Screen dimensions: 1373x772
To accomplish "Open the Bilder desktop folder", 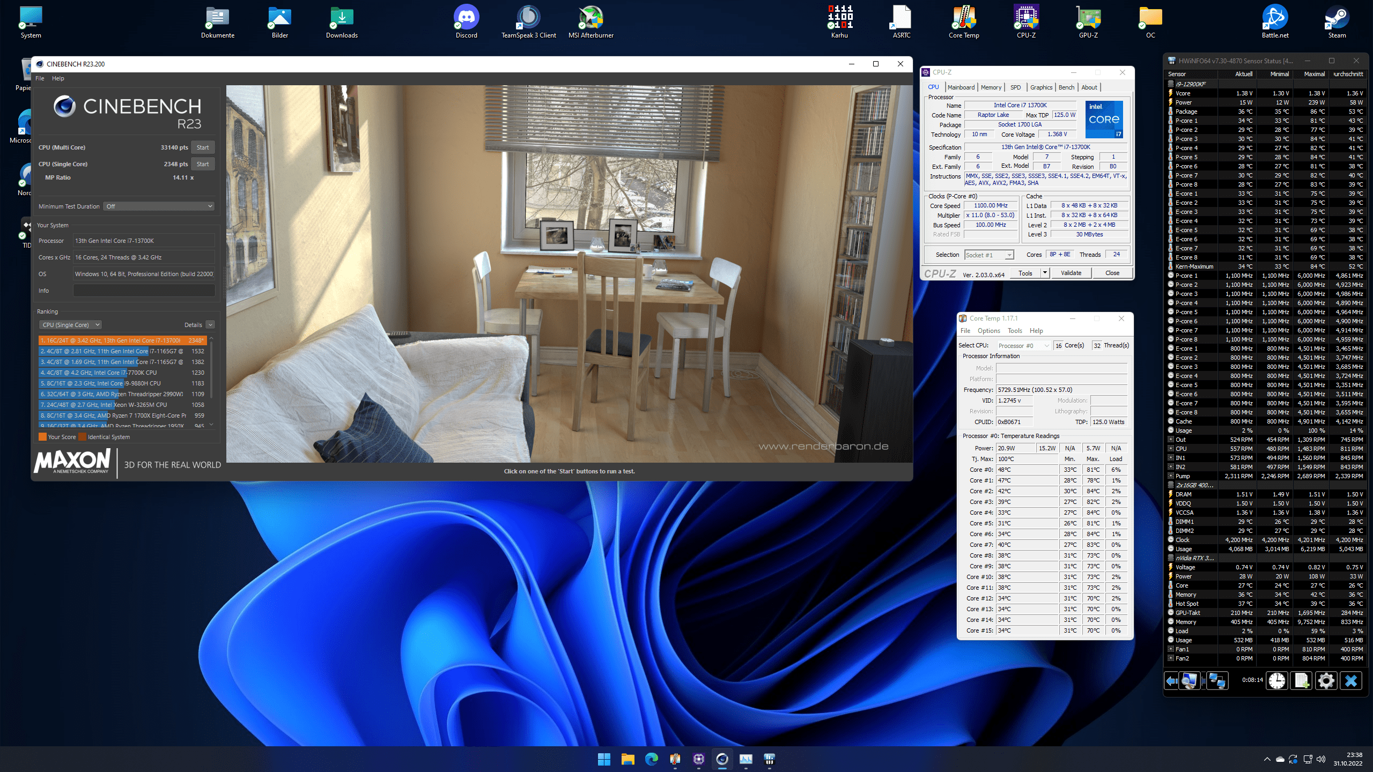I will [x=279, y=21].
